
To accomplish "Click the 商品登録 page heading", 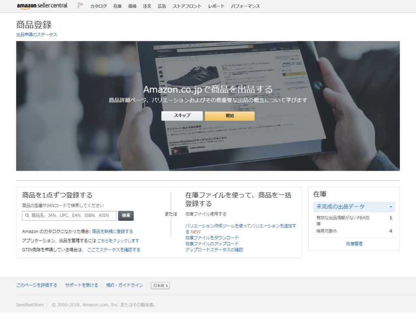I will pyautogui.click(x=34, y=25).
